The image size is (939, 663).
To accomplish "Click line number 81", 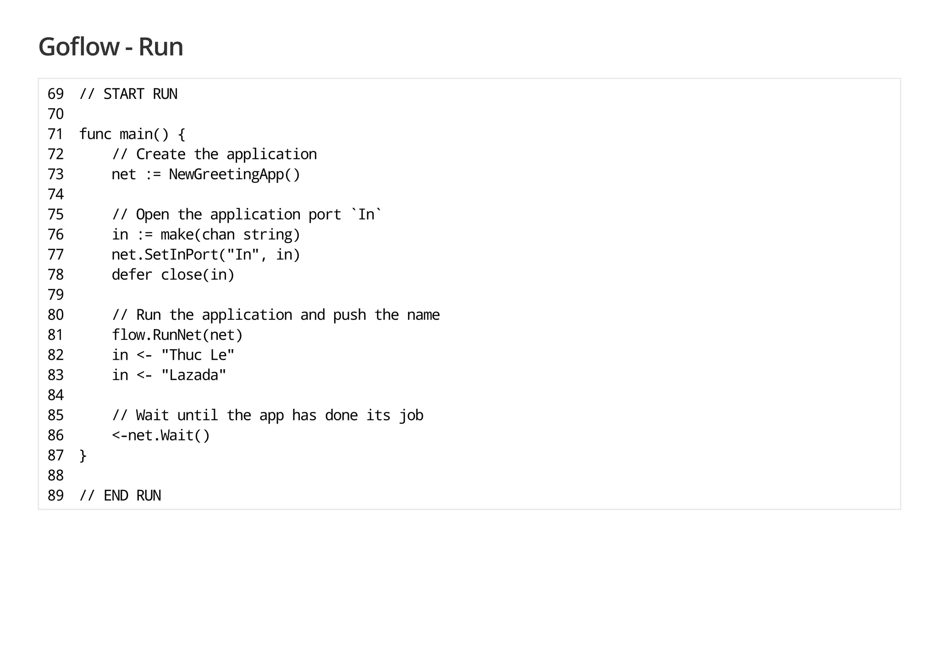I will click(55, 335).
